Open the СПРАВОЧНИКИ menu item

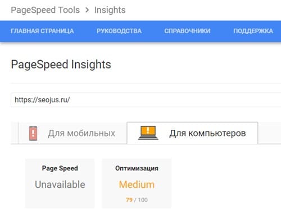187,31
